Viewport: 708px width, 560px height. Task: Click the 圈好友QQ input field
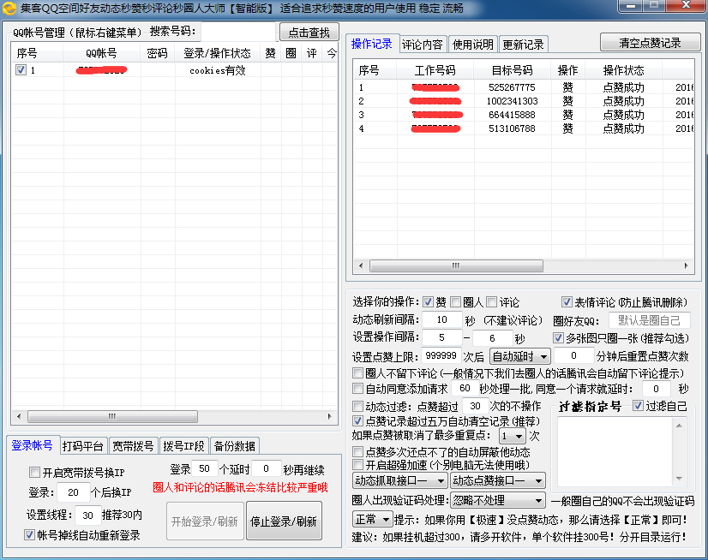(x=650, y=320)
